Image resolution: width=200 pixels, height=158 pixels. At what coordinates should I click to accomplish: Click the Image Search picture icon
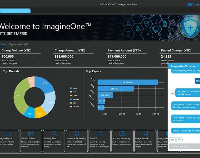145,134
